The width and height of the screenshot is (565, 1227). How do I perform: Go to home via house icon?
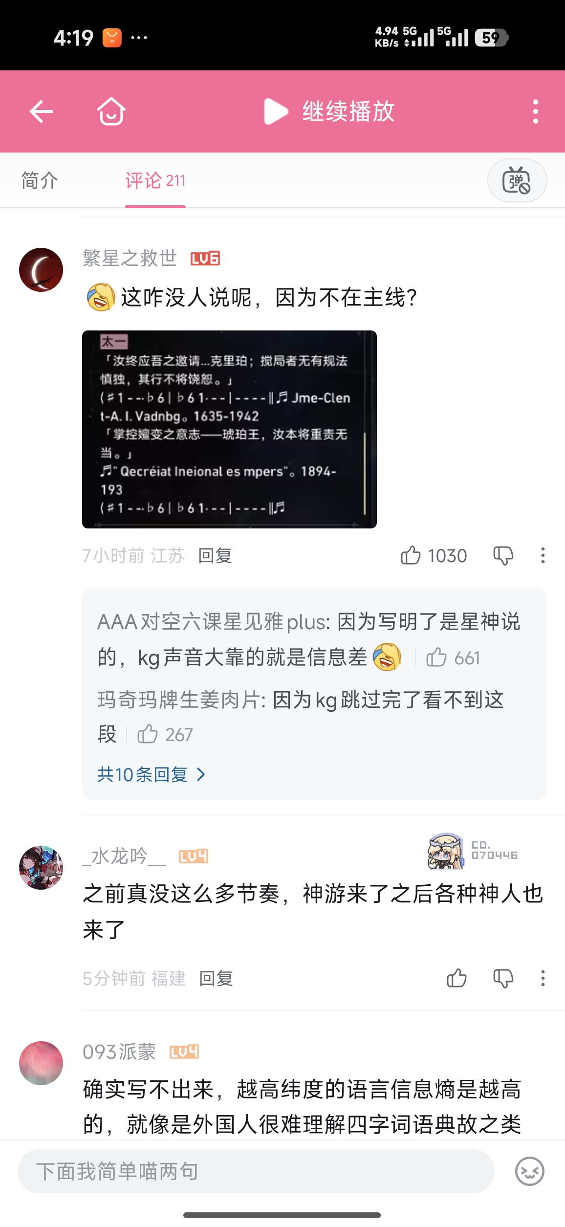tap(111, 111)
